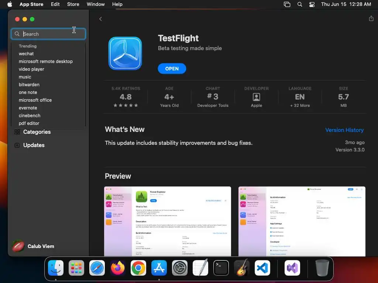This screenshot has height=283, width=378.
Task: Select trending search wechat
Action: [26, 54]
